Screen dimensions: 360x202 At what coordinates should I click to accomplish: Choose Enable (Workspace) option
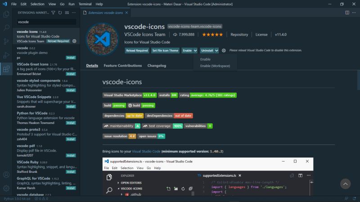tap(215, 66)
